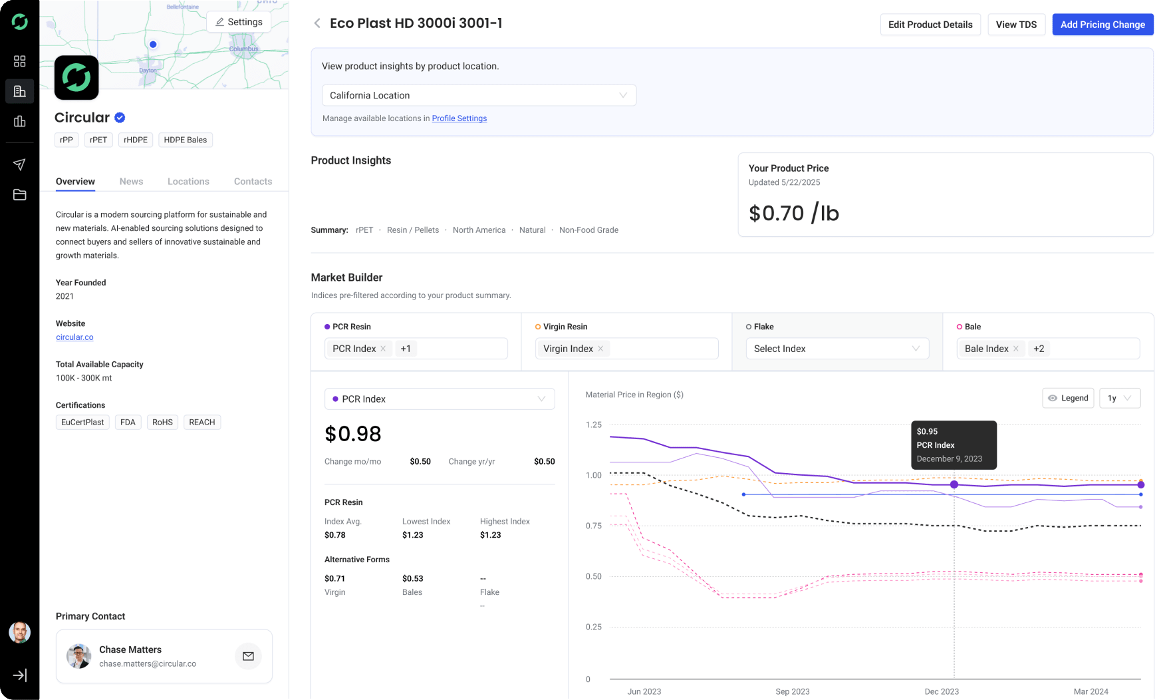Image resolution: width=1175 pixels, height=700 pixels.
Task: Open the folder icon in sidebar
Action: (20, 195)
